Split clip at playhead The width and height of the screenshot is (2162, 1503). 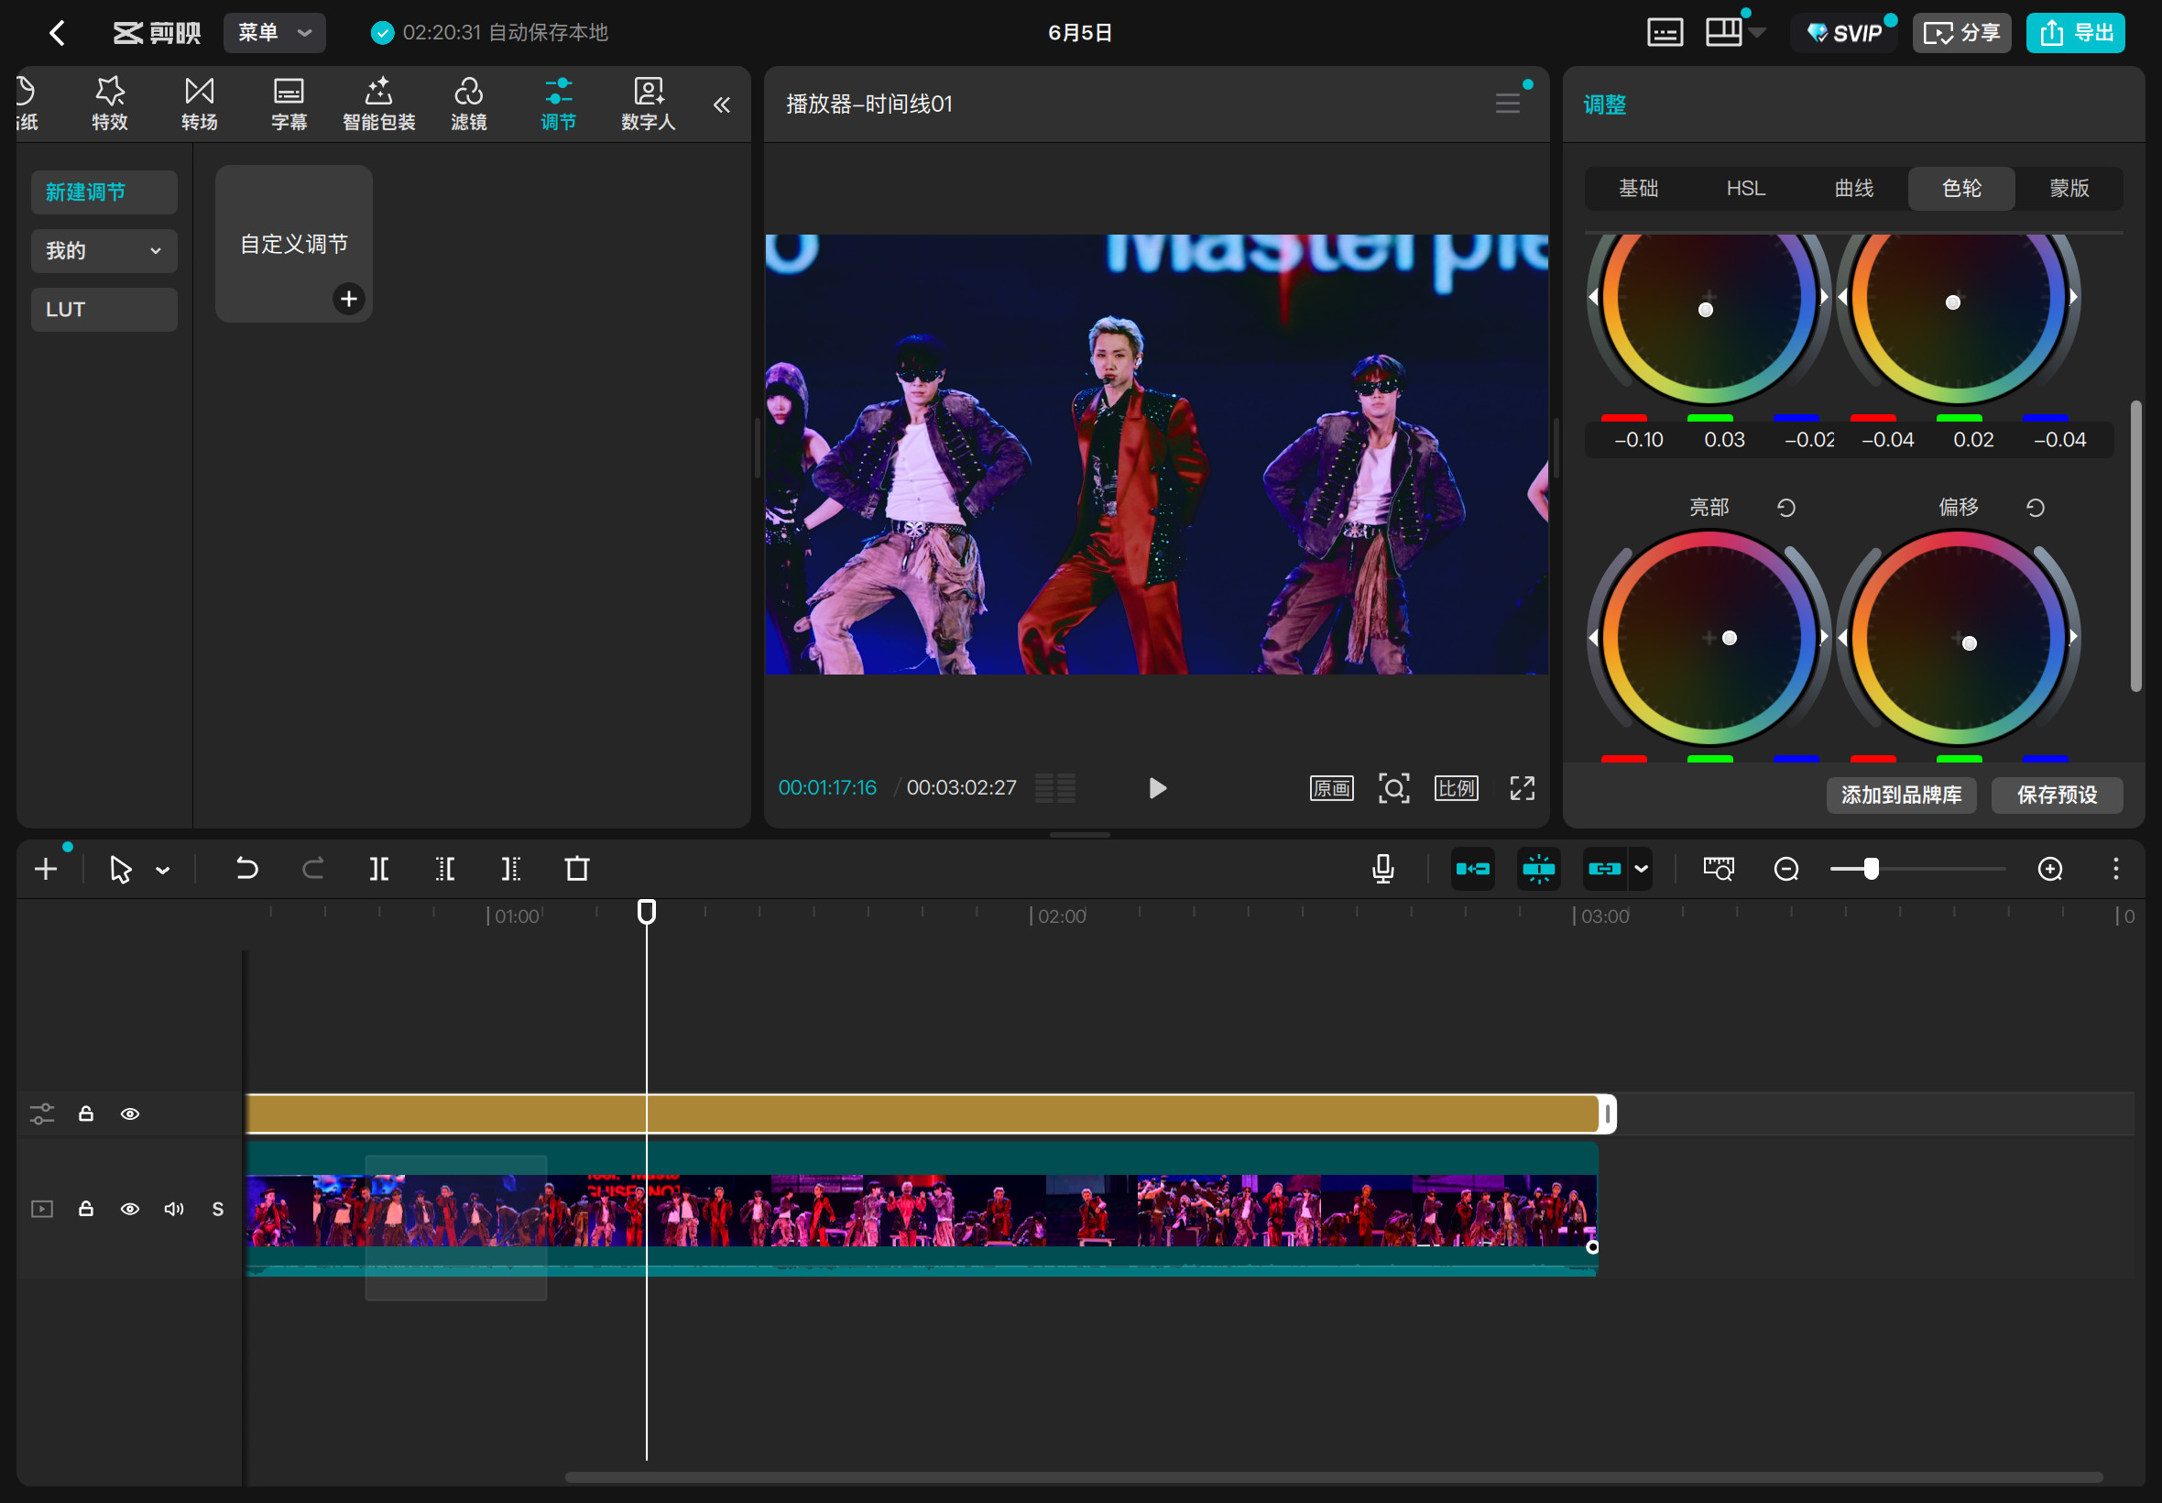[379, 868]
